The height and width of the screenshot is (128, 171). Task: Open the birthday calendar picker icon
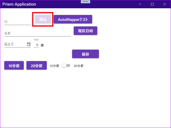29,44
